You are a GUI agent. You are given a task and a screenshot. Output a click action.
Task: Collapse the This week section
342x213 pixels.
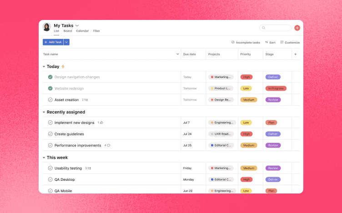coord(44,158)
